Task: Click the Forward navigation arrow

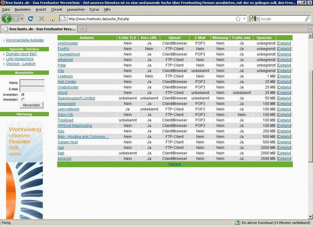Action: [16, 19]
